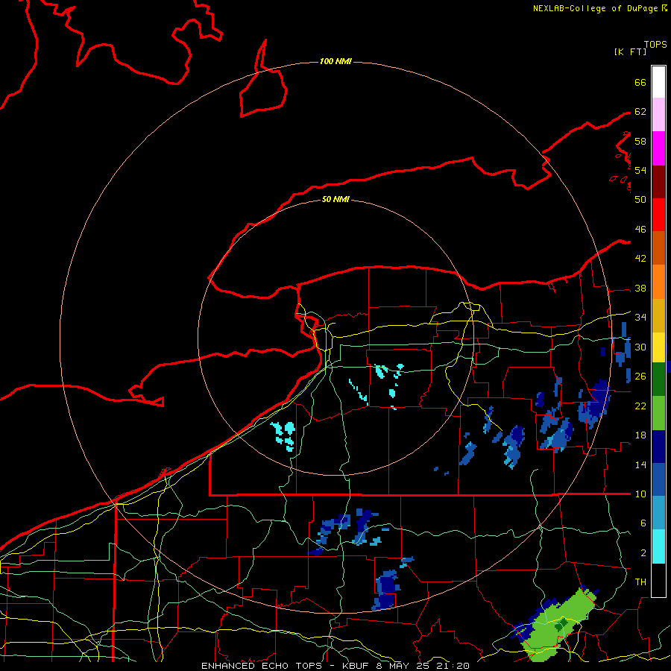Click the legend value '58'

click(x=640, y=141)
